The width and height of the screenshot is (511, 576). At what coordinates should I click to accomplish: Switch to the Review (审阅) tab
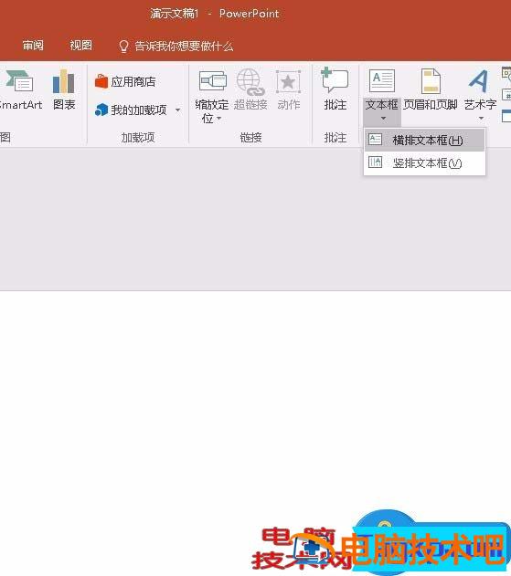click(x=33, y=46)
